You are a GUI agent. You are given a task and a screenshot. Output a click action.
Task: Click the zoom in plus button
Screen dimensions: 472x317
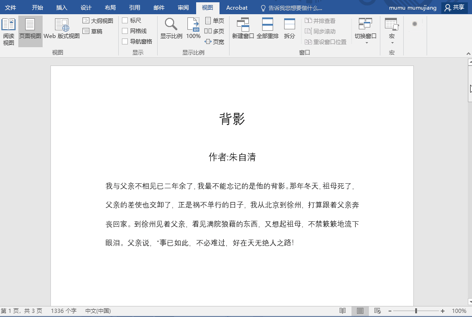tap(443, 311)
